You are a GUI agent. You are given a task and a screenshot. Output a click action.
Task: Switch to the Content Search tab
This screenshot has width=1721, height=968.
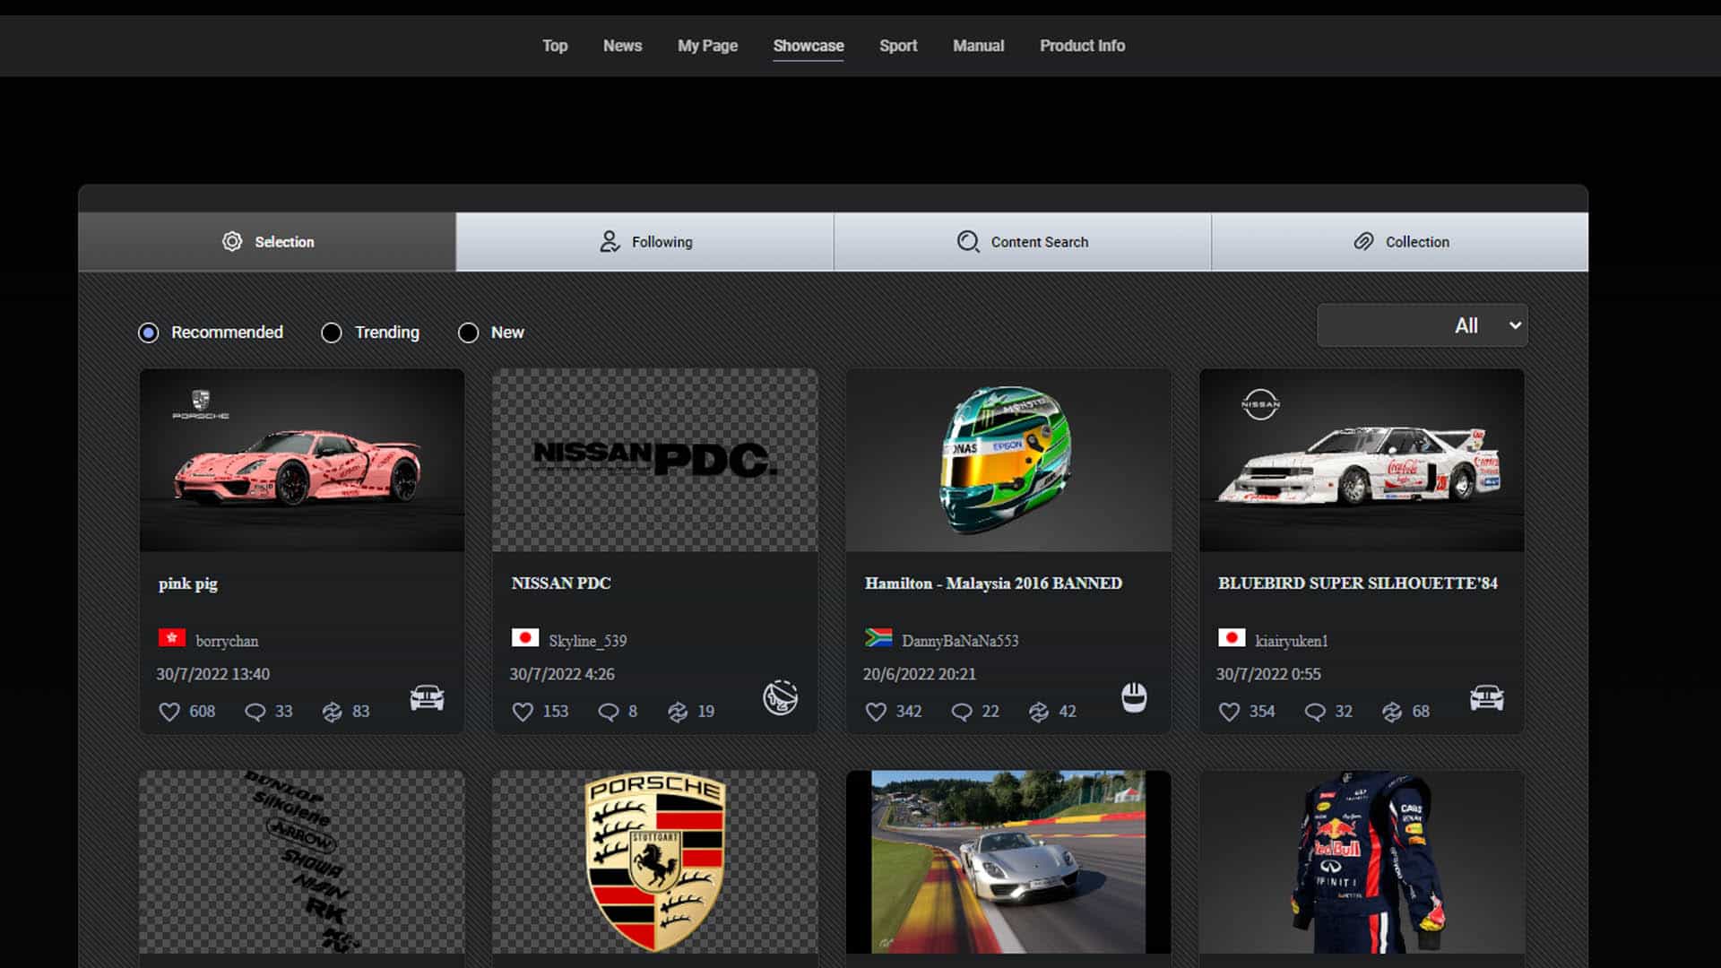(x=1021, y=241)
